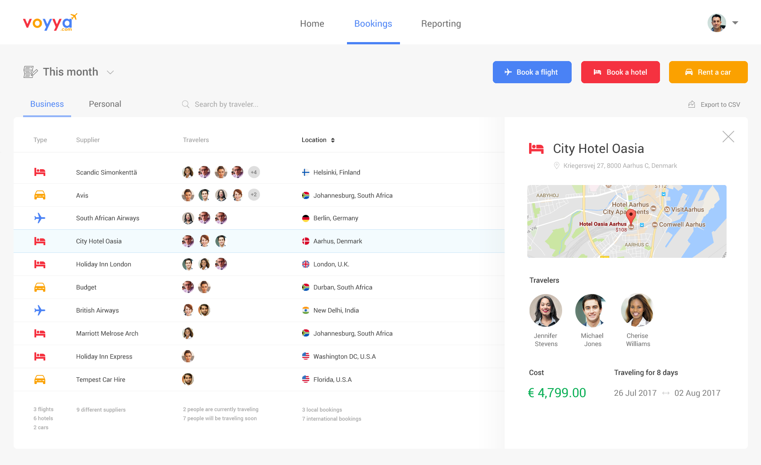Click car icon for Tempest Car Hire
761x465 pixels.
(x=40, y=380)
